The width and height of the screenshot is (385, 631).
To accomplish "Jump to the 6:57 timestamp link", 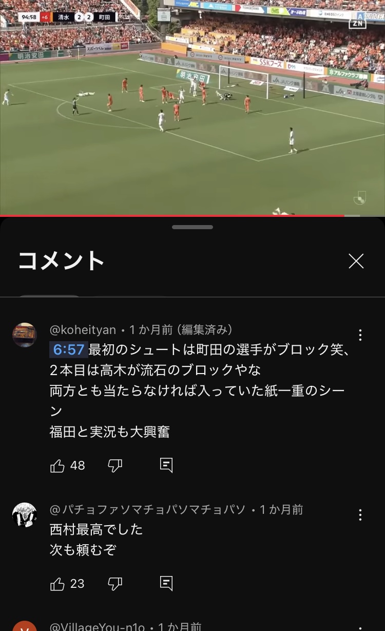I will pyautogui.click(x=68, y=350).
